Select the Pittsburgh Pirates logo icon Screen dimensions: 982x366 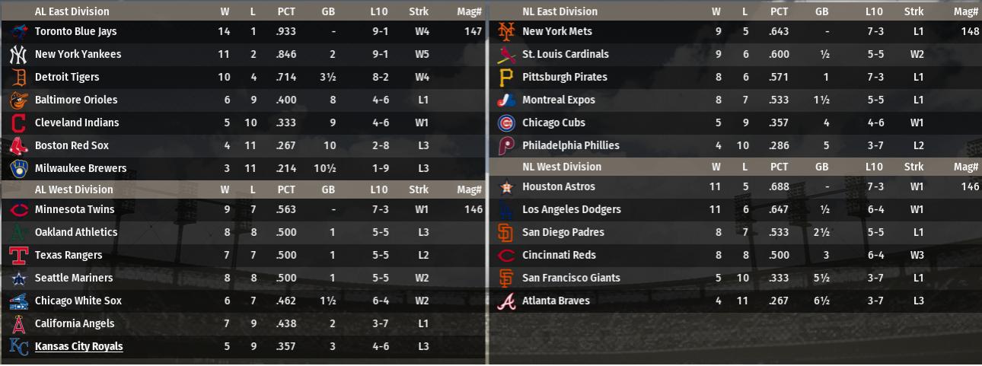tap(506, 78)
